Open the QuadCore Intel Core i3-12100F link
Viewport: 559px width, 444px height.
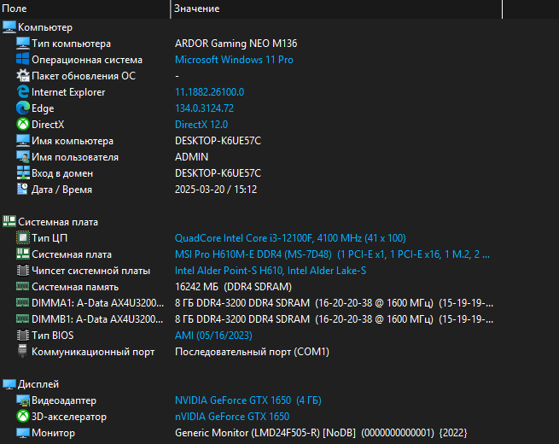pyautogui.click(x=290, y=238)
